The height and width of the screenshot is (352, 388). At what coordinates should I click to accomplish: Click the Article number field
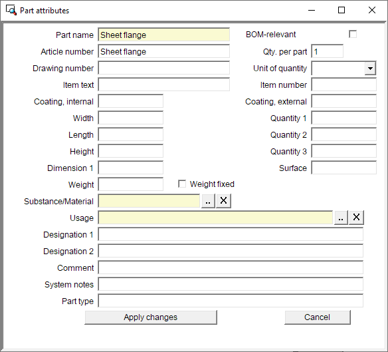pos(164,51)
